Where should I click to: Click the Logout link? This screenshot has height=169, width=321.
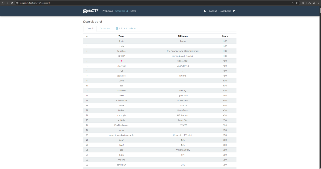213,11
